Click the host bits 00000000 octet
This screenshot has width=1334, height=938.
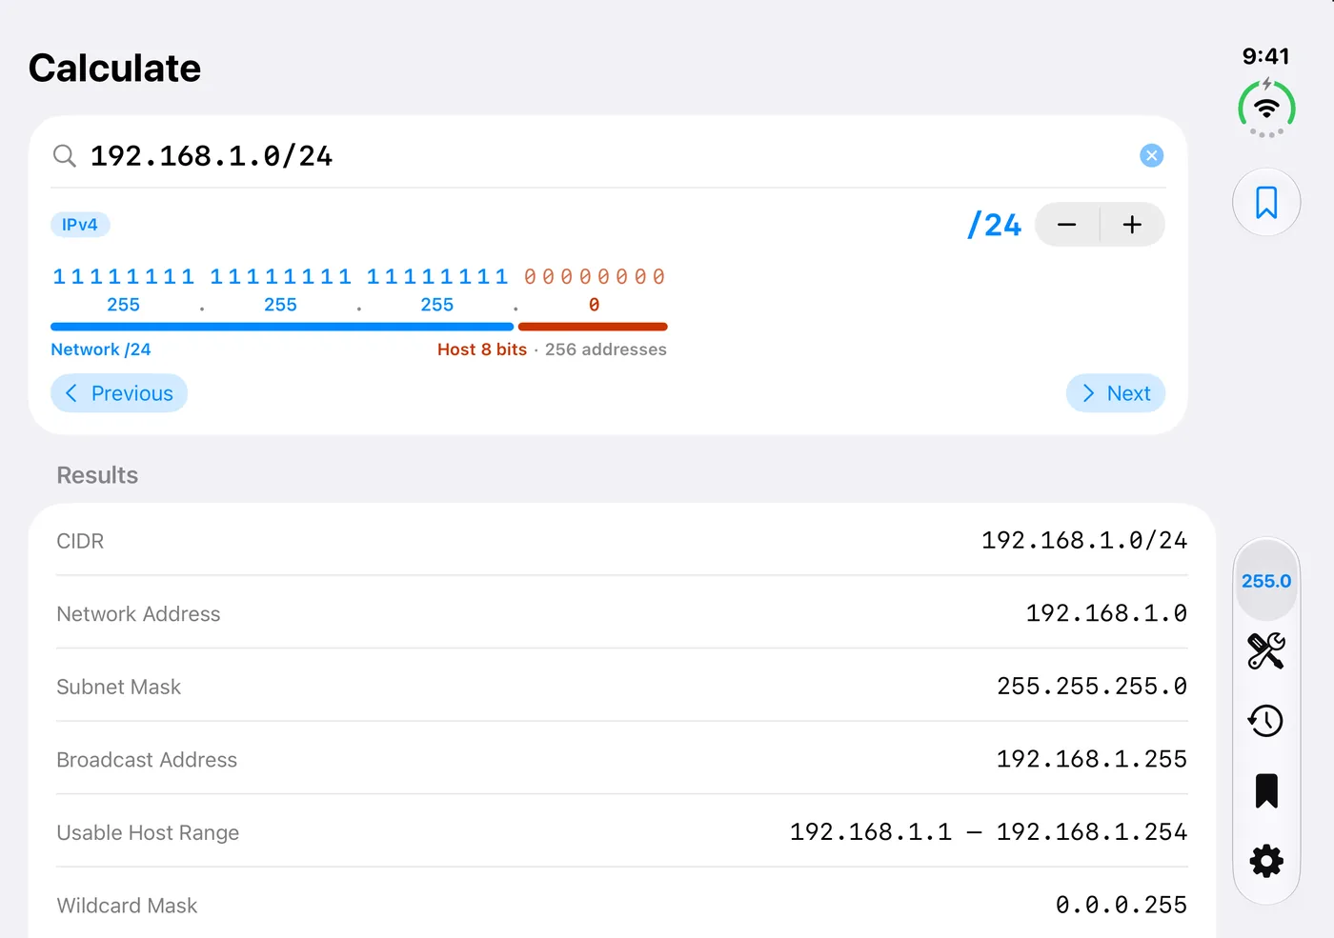[595, 277]
